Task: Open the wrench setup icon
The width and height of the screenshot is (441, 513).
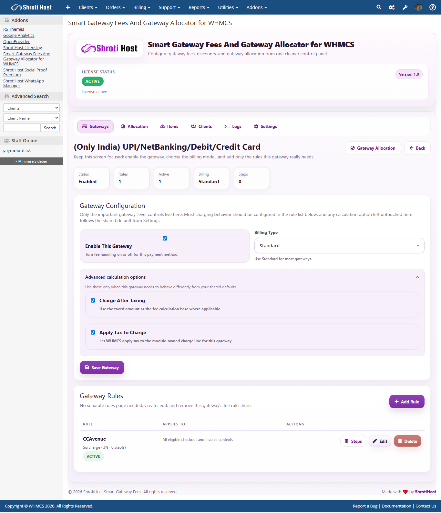Action: coord(405,7)
